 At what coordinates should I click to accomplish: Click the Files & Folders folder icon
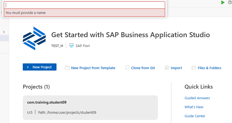(x=194, y=68)
